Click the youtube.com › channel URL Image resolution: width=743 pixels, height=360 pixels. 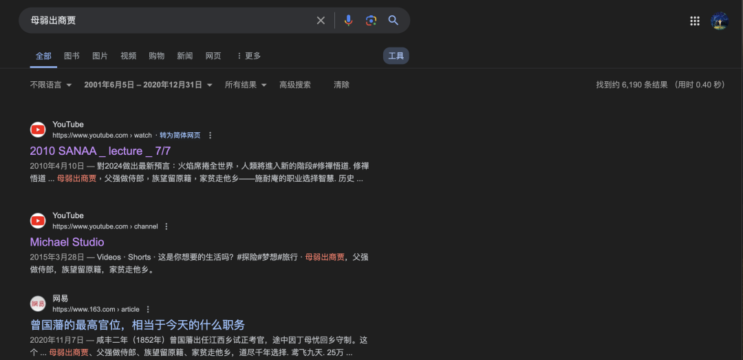pyautogui.click(x=105, y=226)
